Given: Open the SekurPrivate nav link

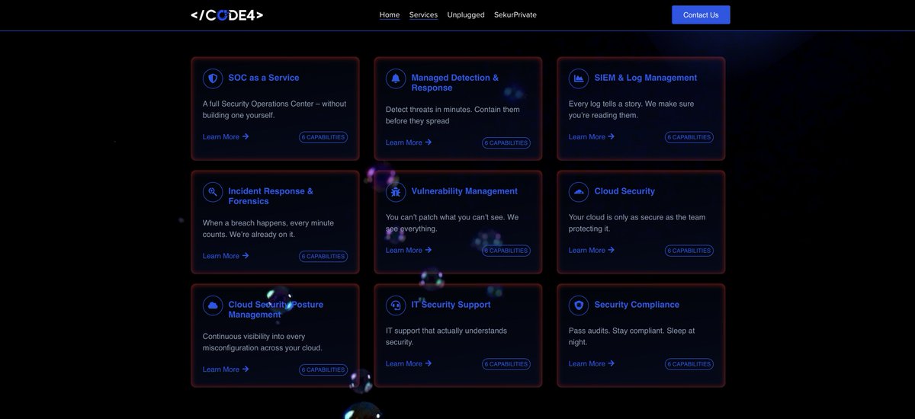Looking at the screenshot, I should click(x=515, y=14).
